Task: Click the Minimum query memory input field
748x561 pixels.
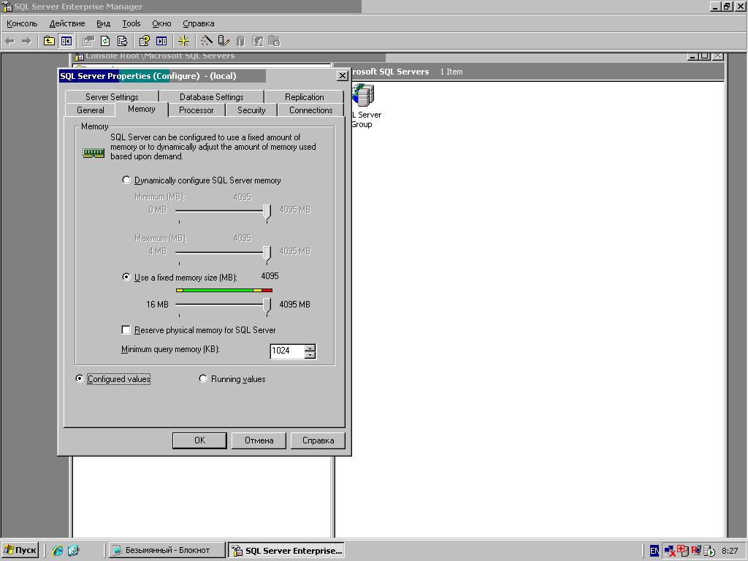Action: [x=286, y=351]
